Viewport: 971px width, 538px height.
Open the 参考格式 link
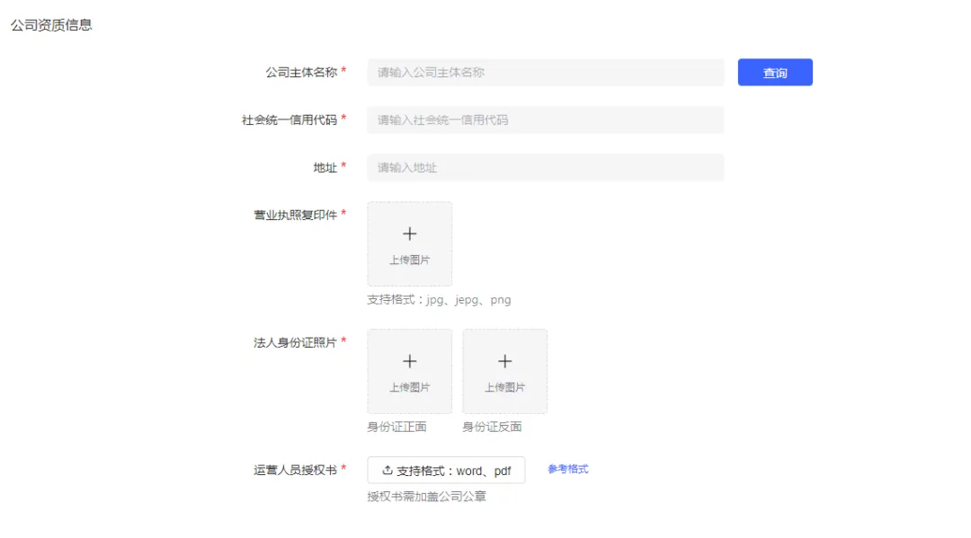coord(567,469)
